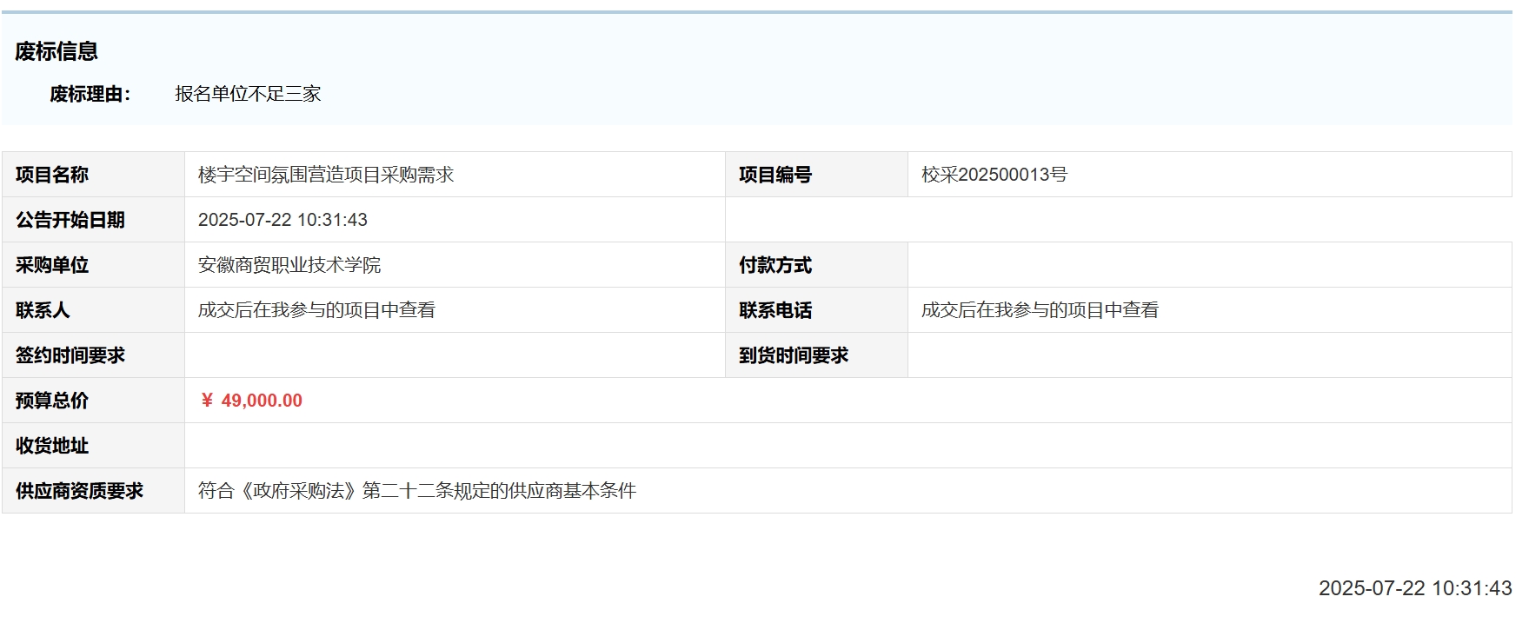Click the 采购单位 label cell
Screen dimensions: 1529x643
coord(52,265)
